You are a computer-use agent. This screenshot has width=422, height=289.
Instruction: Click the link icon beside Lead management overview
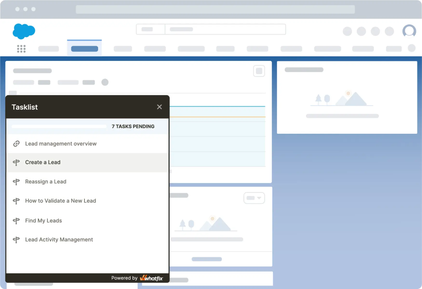click(16, 144)
